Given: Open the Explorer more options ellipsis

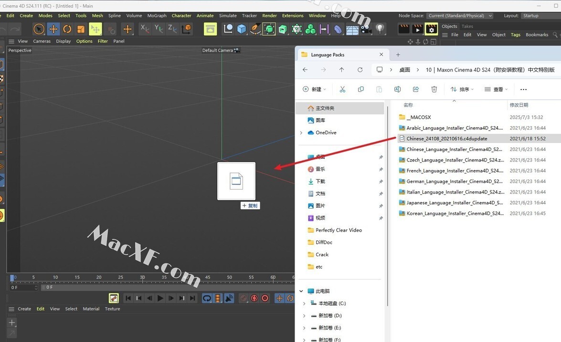Looking at the screenshot, I should [x=523, y=89].
